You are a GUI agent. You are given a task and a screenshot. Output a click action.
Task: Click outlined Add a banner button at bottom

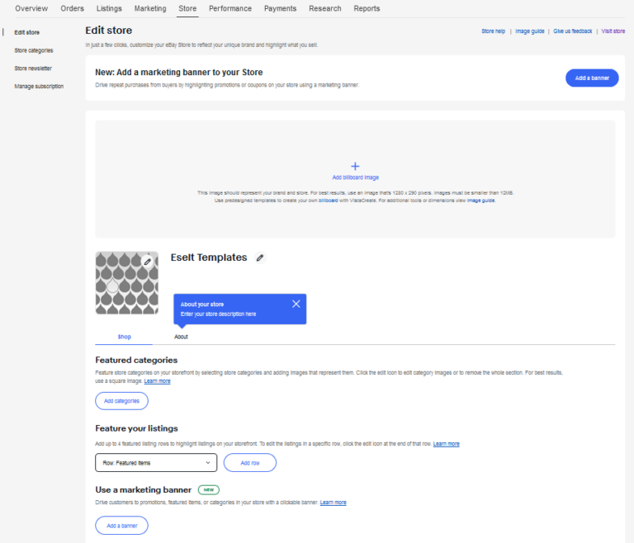click(121, 526)
